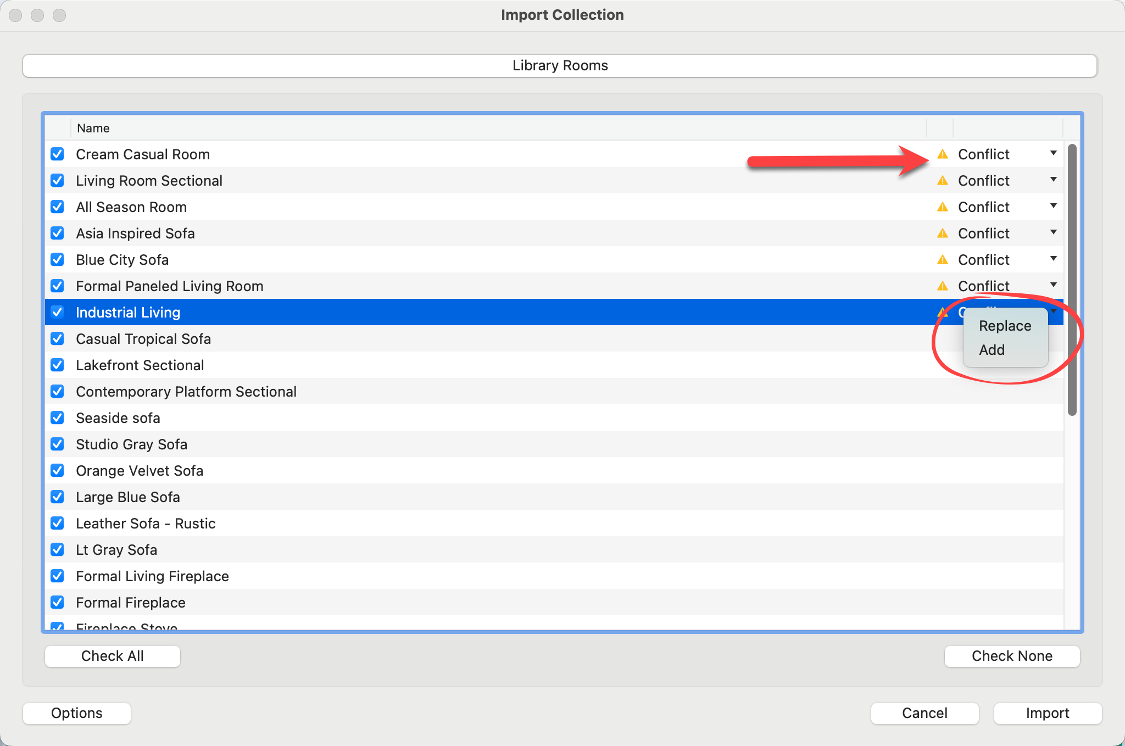The image size is (1125, 746).
Task: Uncheck Leather Sofa - Rustic item
Action: pos(57,524)
